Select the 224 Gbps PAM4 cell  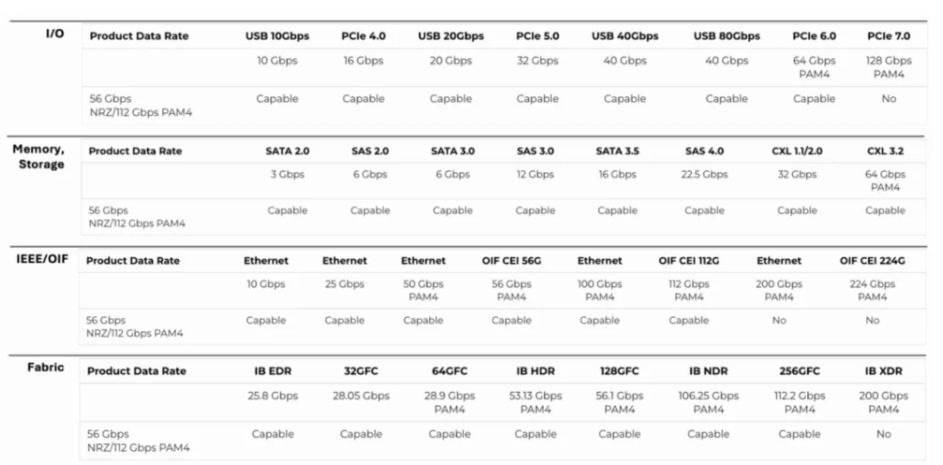[x=872, y=291]
